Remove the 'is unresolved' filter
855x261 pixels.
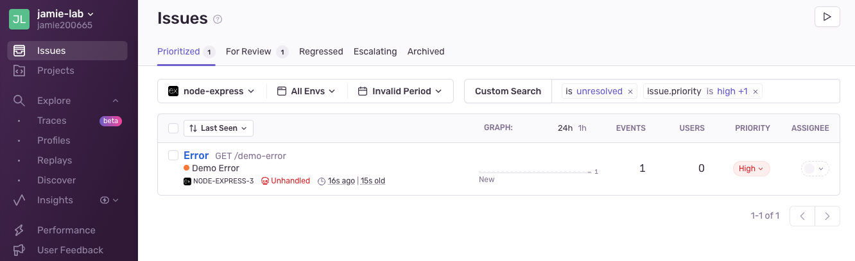[630, 92]
